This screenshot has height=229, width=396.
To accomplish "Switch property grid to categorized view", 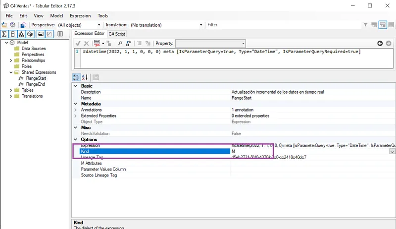I will pos(76,77).
